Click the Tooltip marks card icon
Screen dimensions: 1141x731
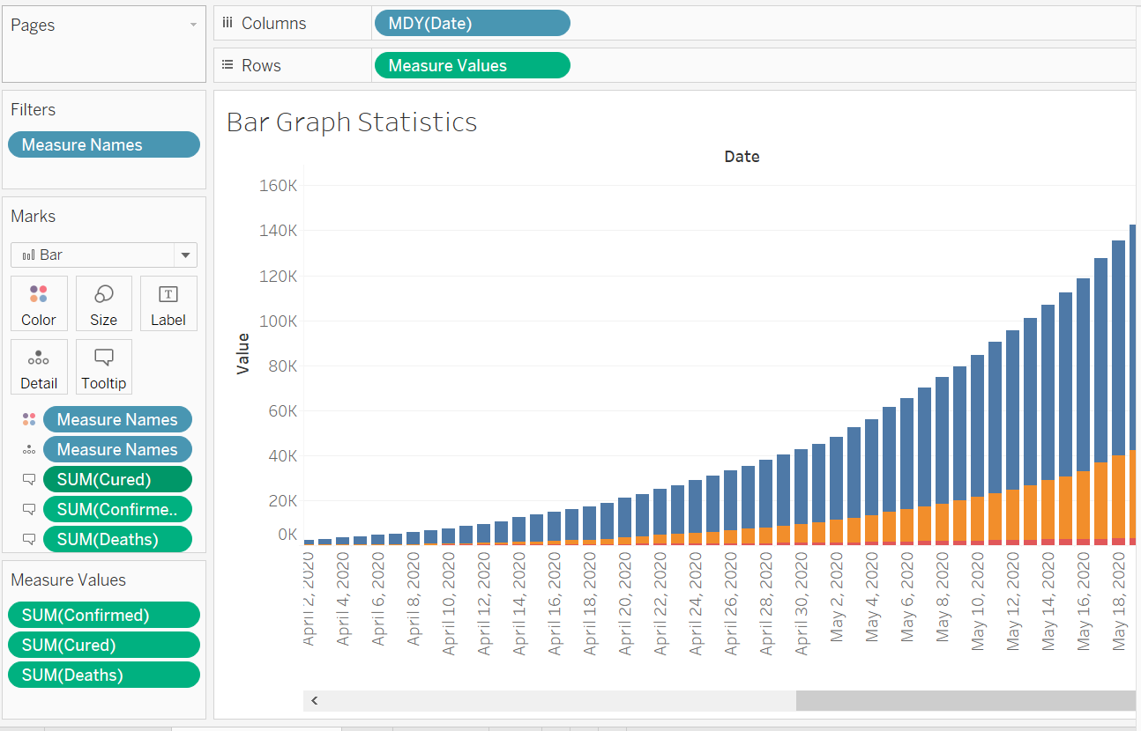click(103, 367)
